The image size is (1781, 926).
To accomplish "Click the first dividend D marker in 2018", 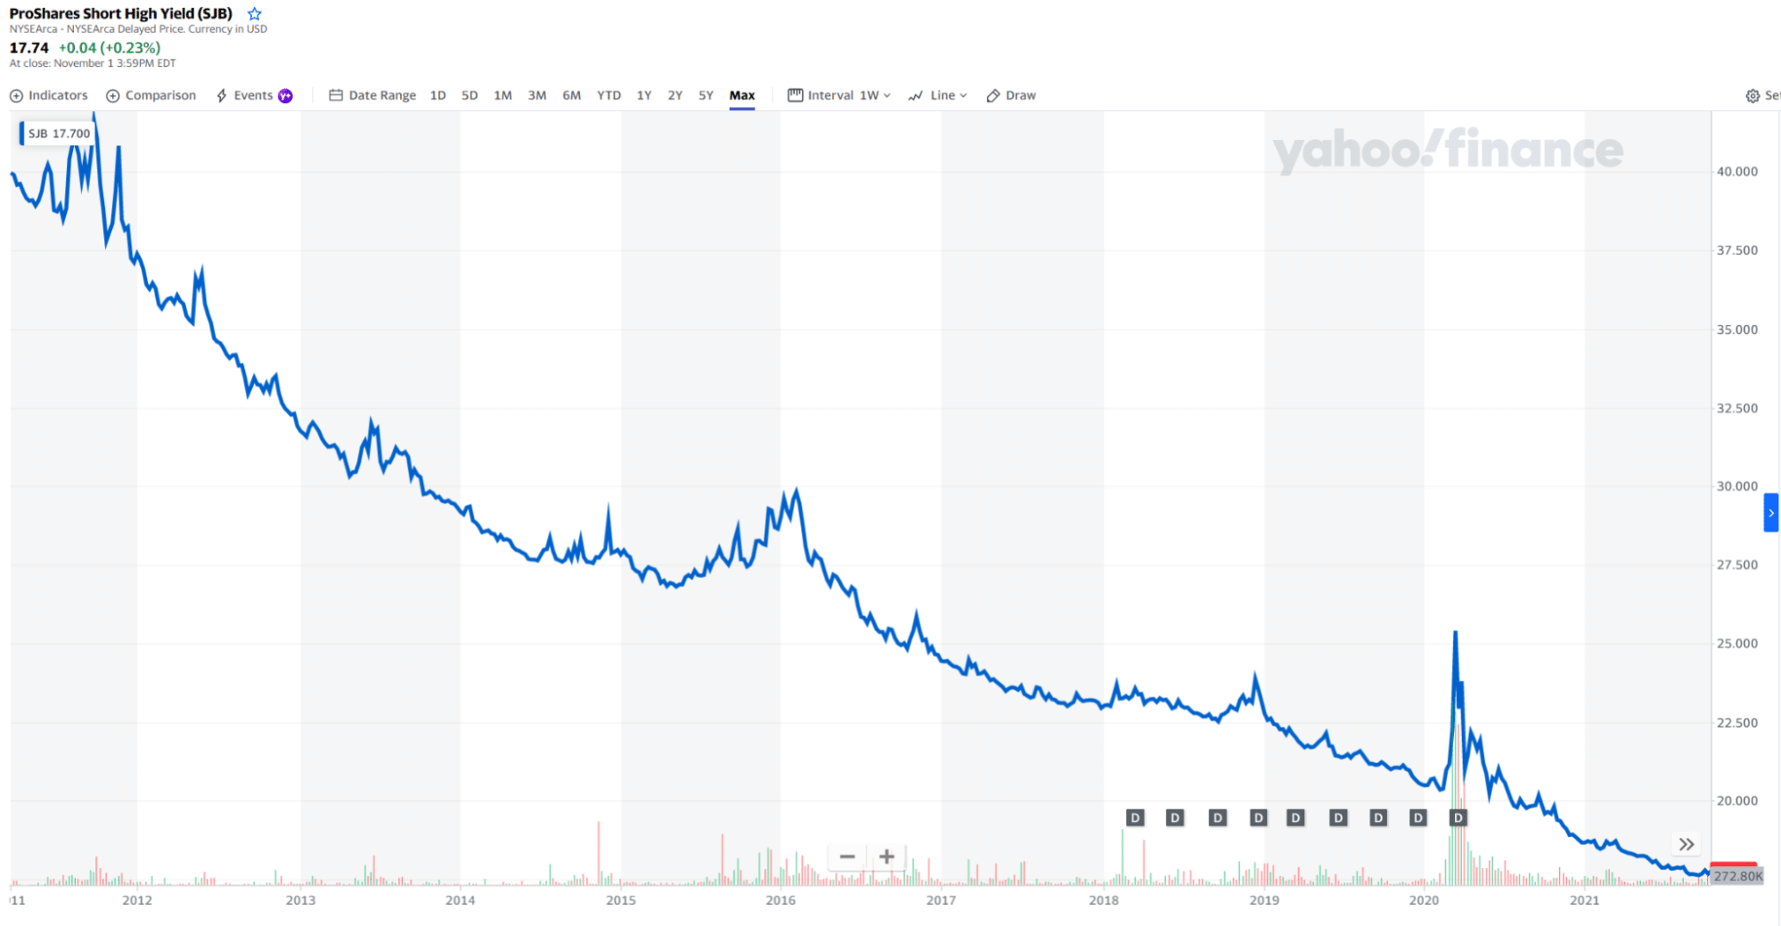I will [x=1135, y=817].
